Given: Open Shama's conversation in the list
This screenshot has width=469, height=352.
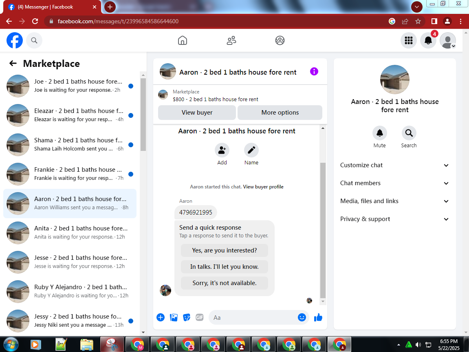Looking at the screenshot, I should click(70, 144).
